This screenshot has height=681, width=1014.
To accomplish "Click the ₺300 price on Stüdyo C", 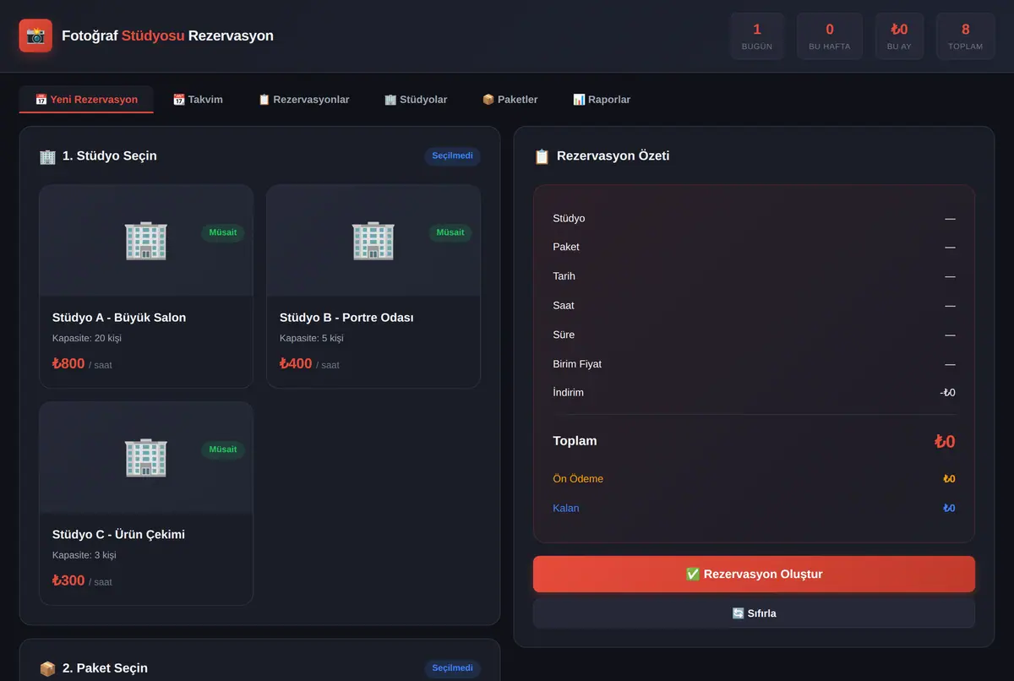I will 68,581.
